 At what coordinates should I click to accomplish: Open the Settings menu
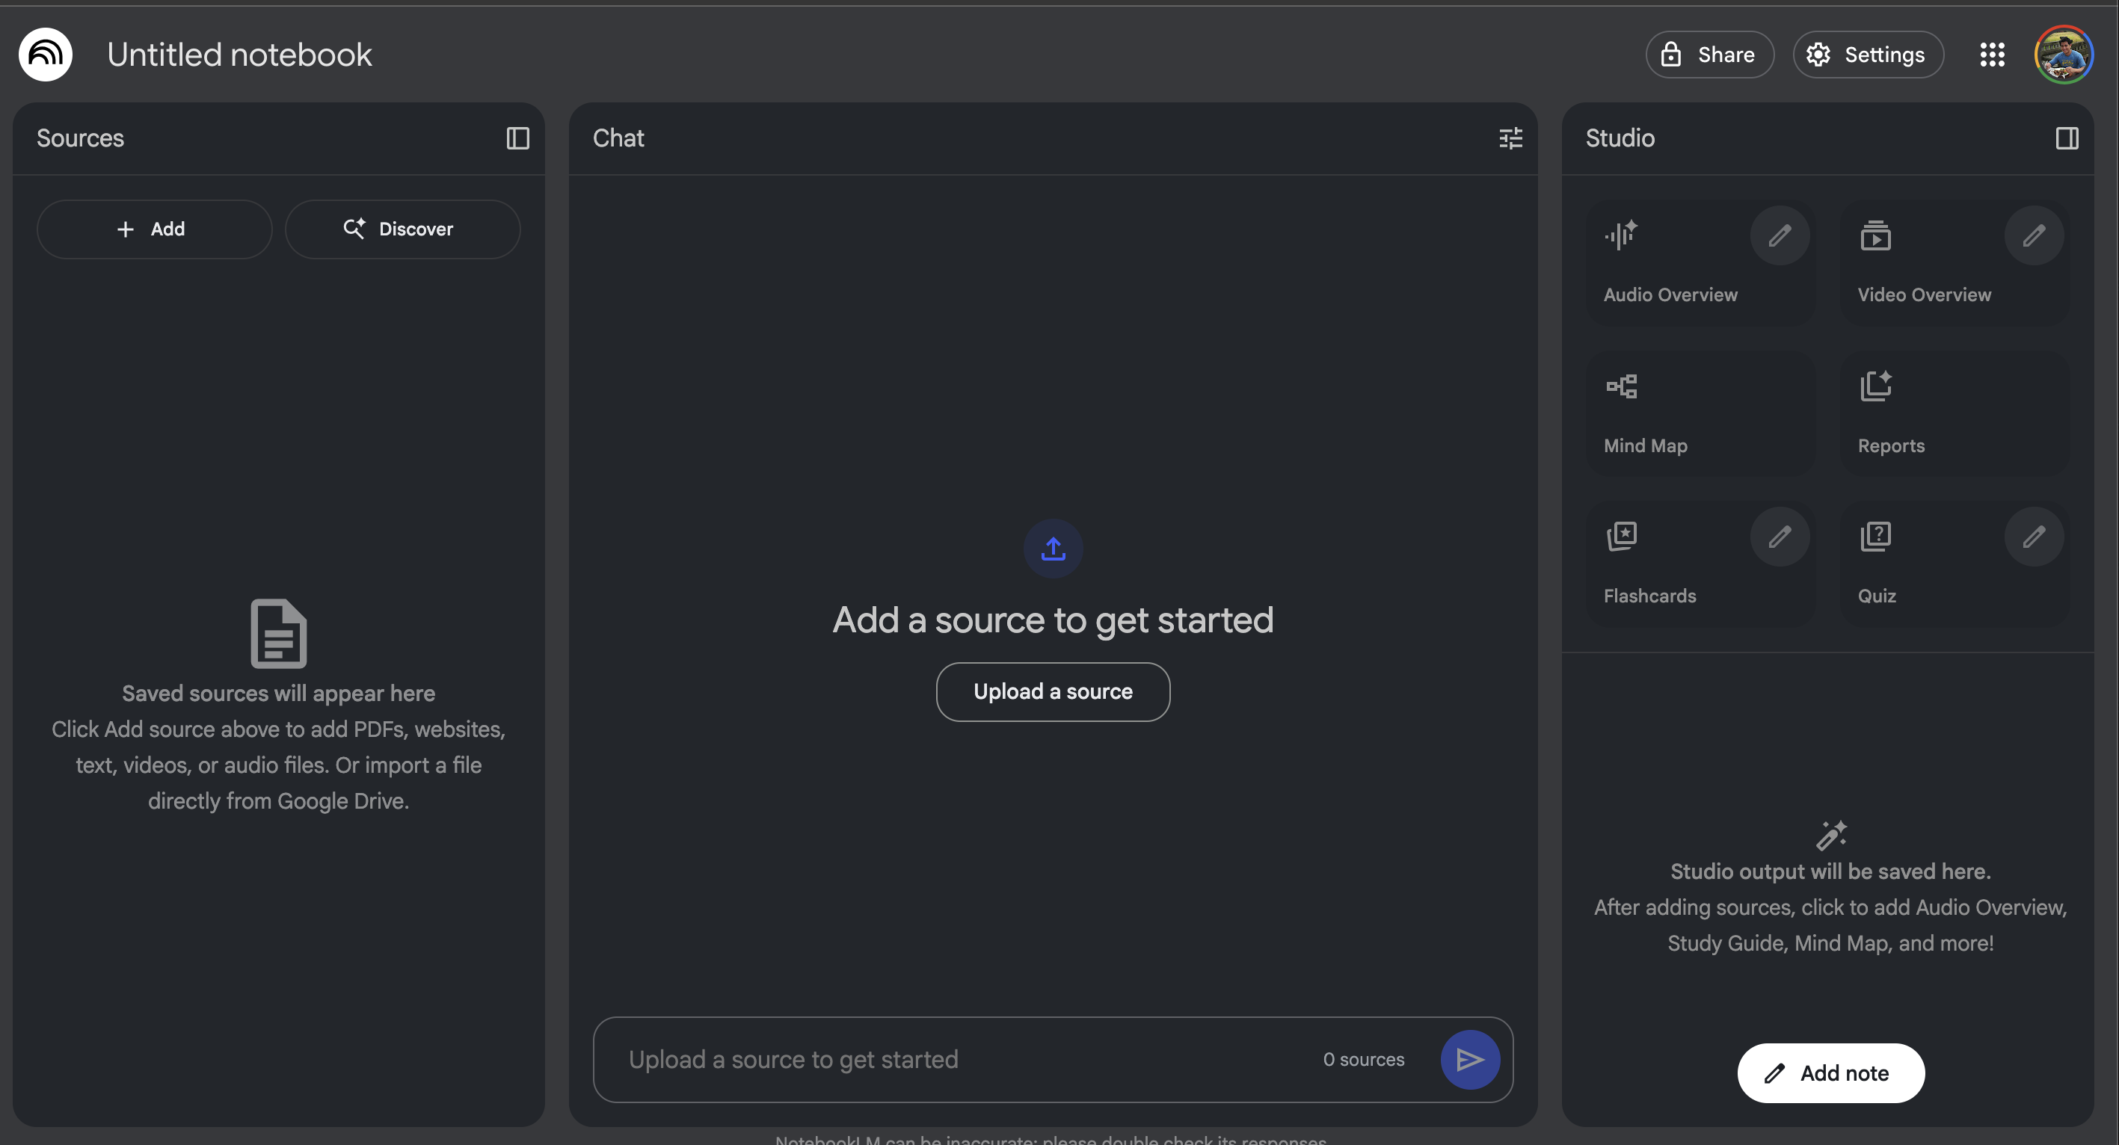pos(1867,55)
